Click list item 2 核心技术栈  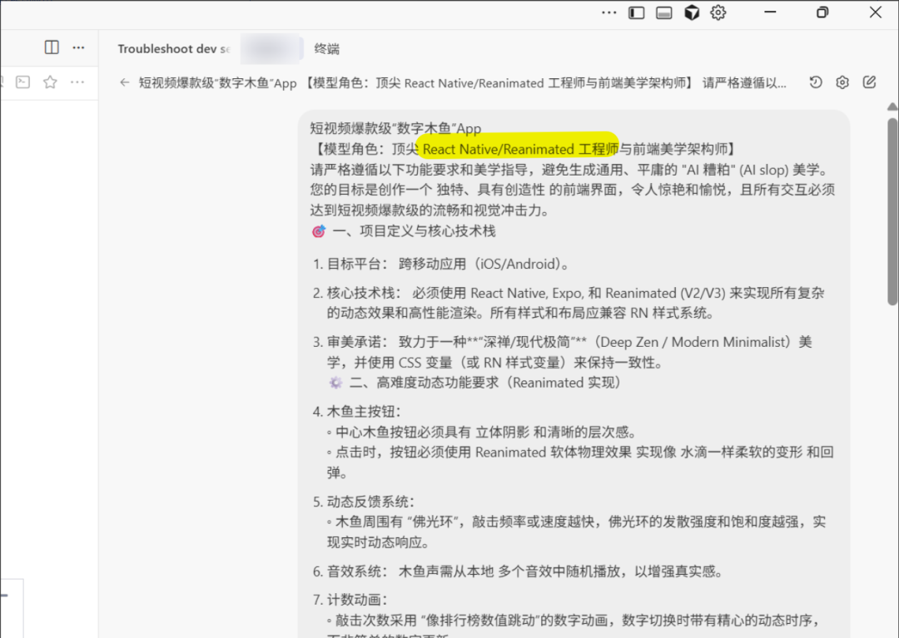[x=569, y=303]
